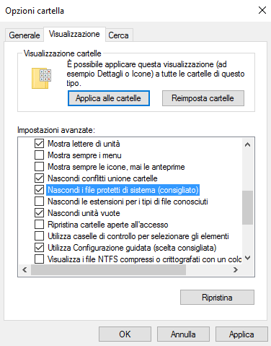
Task: Toggle 'Utilizza caselle di controllo per selezionare gli elementi'
Action: [39, 236]
